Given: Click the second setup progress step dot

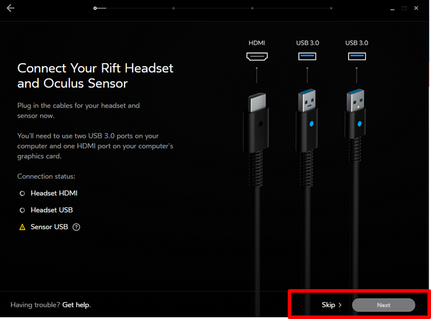Looking at the screenshot, I should (x=174, y=8).
